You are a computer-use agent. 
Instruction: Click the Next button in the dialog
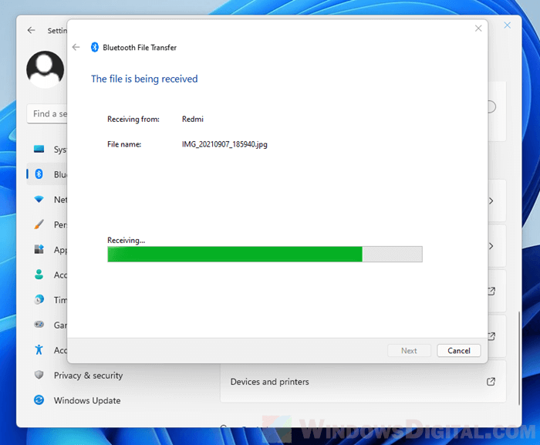(409, 350)
